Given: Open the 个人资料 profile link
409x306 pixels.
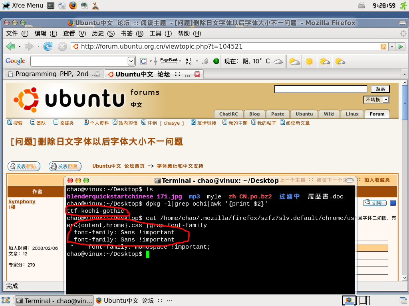Looking at the screenshot, I should [96, 123].
